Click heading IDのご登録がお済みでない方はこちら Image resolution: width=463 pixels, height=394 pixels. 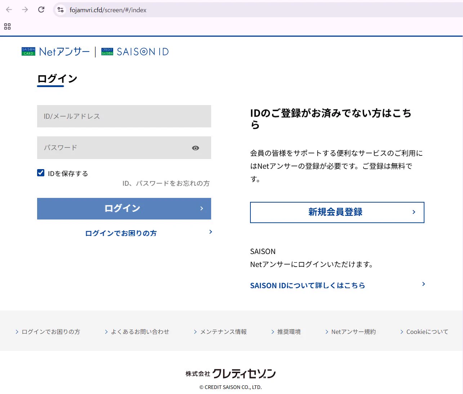331,119
